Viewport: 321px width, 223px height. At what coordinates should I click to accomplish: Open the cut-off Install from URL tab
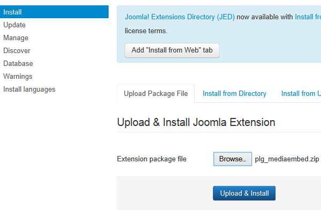(x=301, y=94)
